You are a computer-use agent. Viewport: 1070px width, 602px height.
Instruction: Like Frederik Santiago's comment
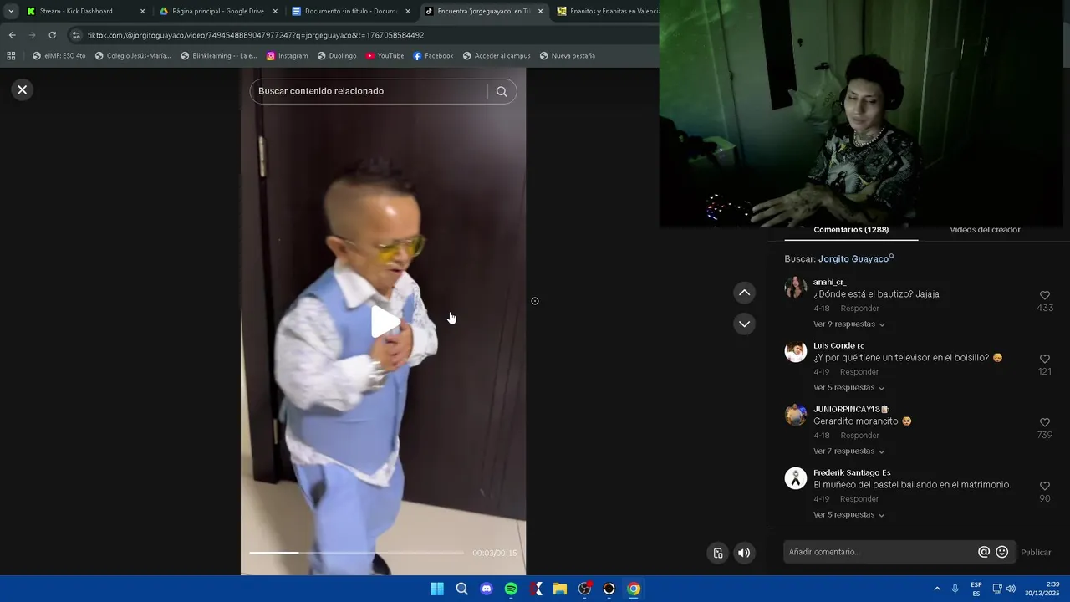pyautogui.click(x=1045, y=486)
